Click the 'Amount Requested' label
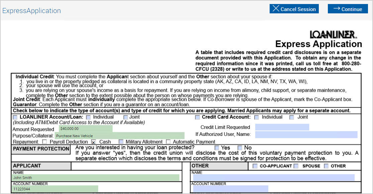Viewport: 373px width, 194px height. [33, 130]
